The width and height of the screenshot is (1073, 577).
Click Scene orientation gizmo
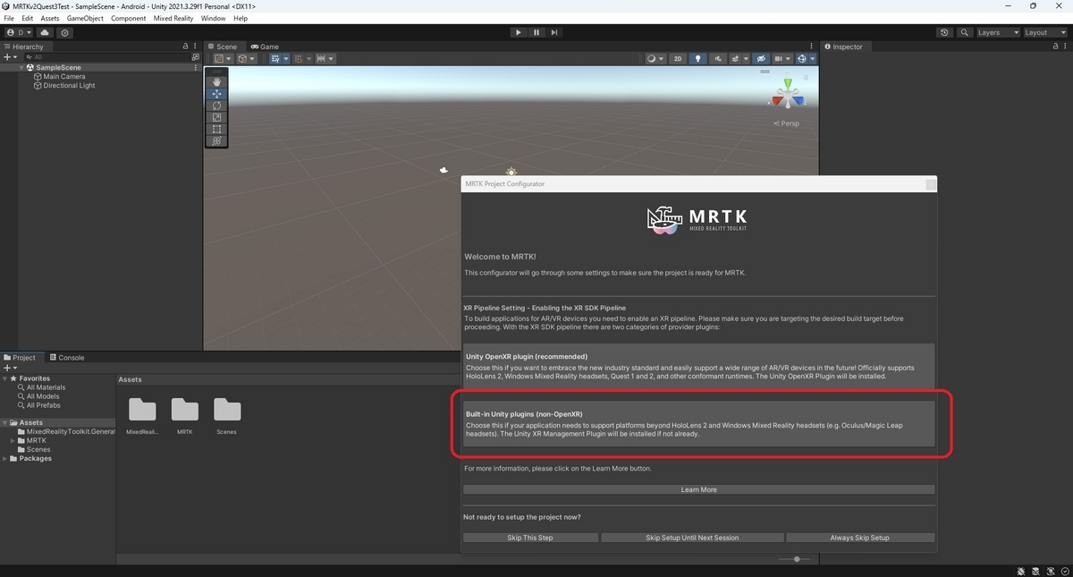pos(788,93)
